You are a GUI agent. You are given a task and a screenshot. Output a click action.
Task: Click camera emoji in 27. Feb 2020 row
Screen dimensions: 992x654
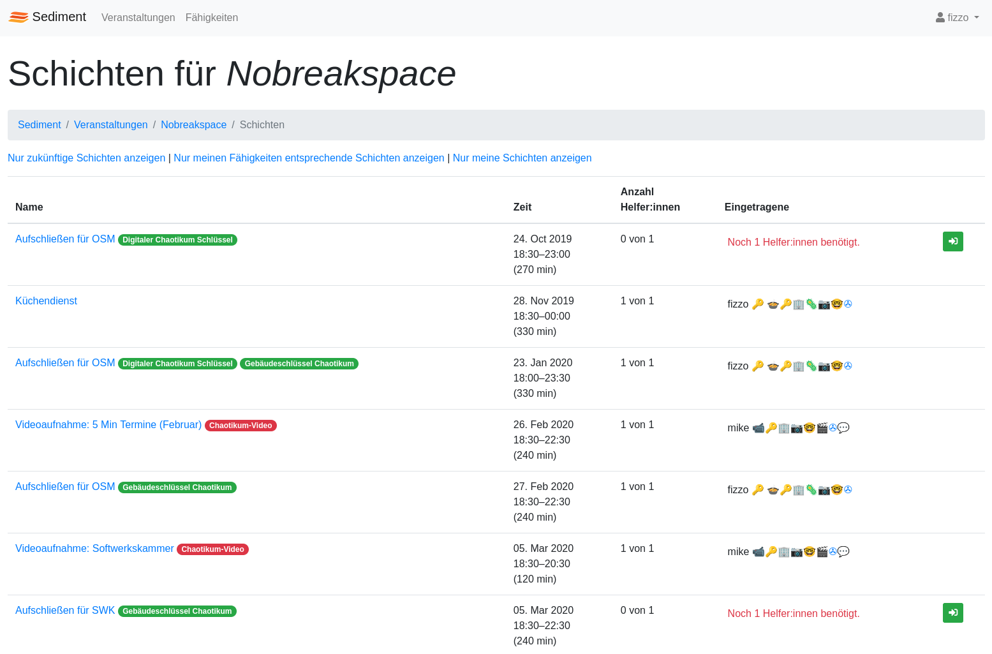click(x=824, y=490)
